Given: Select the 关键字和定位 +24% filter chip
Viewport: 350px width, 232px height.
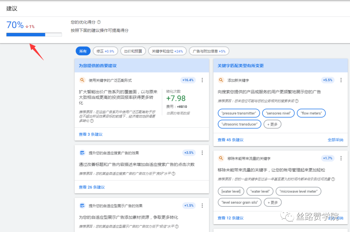Looking at the screenshot, I should [x=167, y=51].
